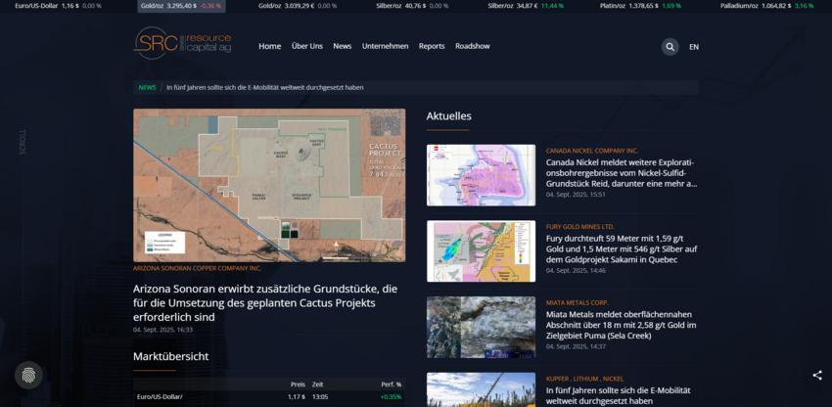Viewport: 832px width, 407px height.
Task: Click the Perf. % column header
Action: click(x=392, y=384)
